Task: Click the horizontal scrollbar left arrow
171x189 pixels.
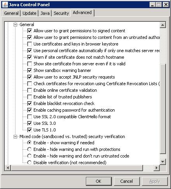Action: pos(8,168)
